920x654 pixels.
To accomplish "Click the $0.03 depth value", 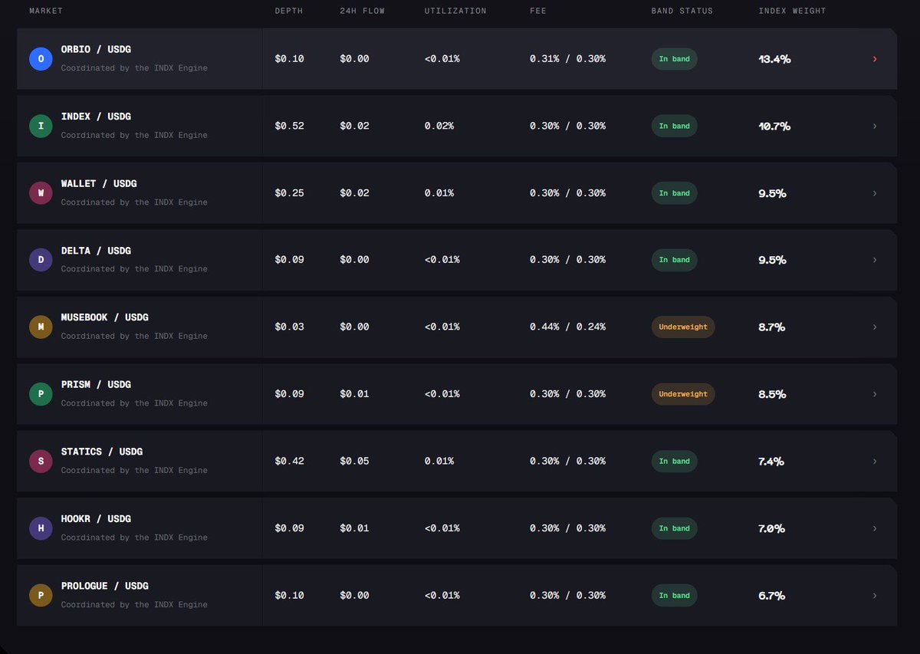I will (x=289, y=327).
